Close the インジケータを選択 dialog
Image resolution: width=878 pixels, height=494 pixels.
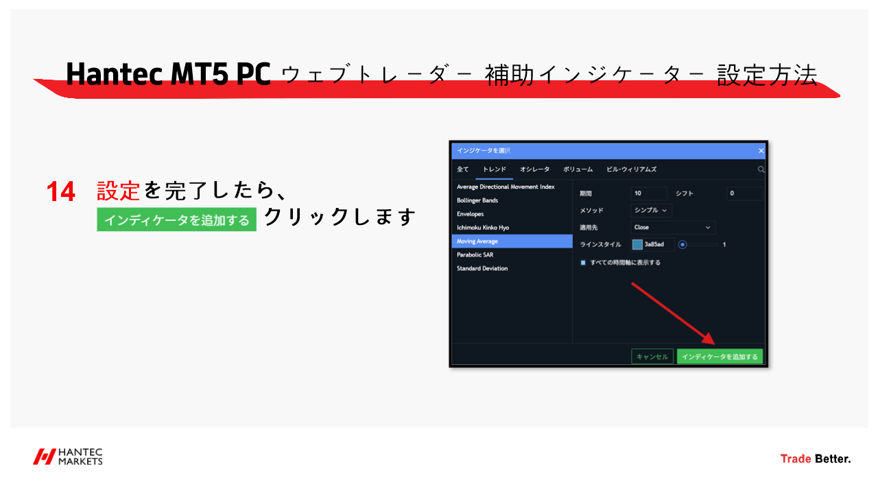coord(761,151)
